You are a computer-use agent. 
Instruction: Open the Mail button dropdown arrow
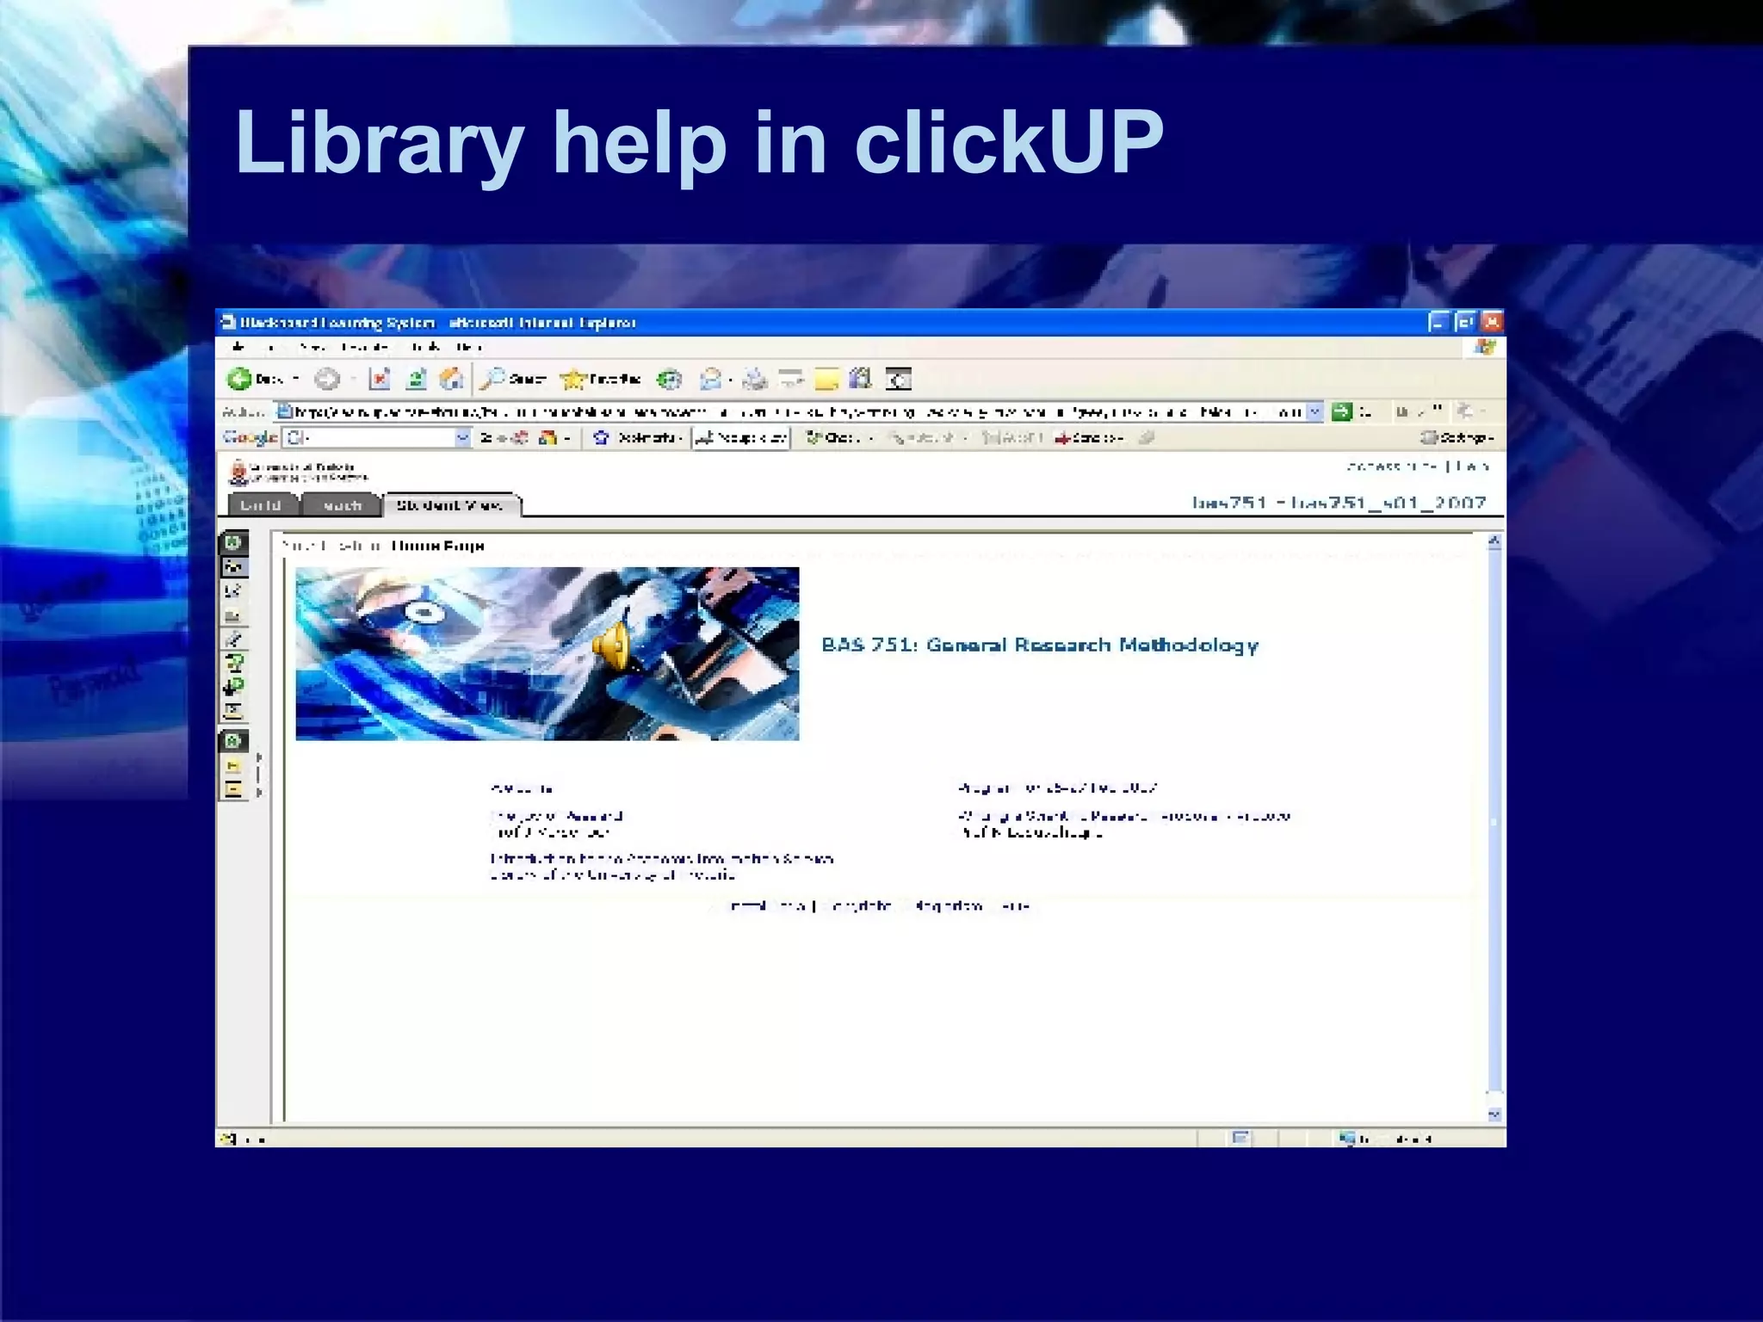coord(730,379)
